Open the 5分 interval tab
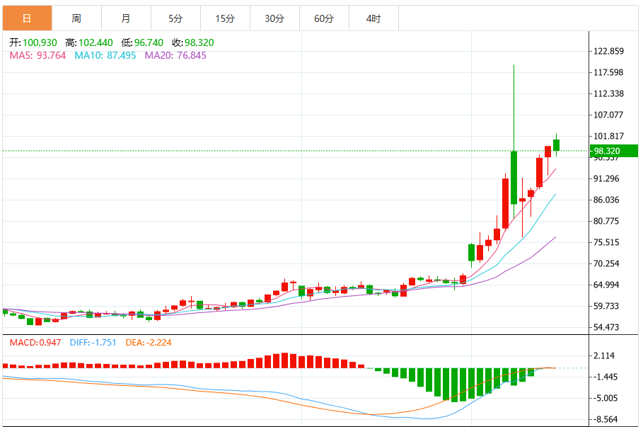 pos(175,18)
